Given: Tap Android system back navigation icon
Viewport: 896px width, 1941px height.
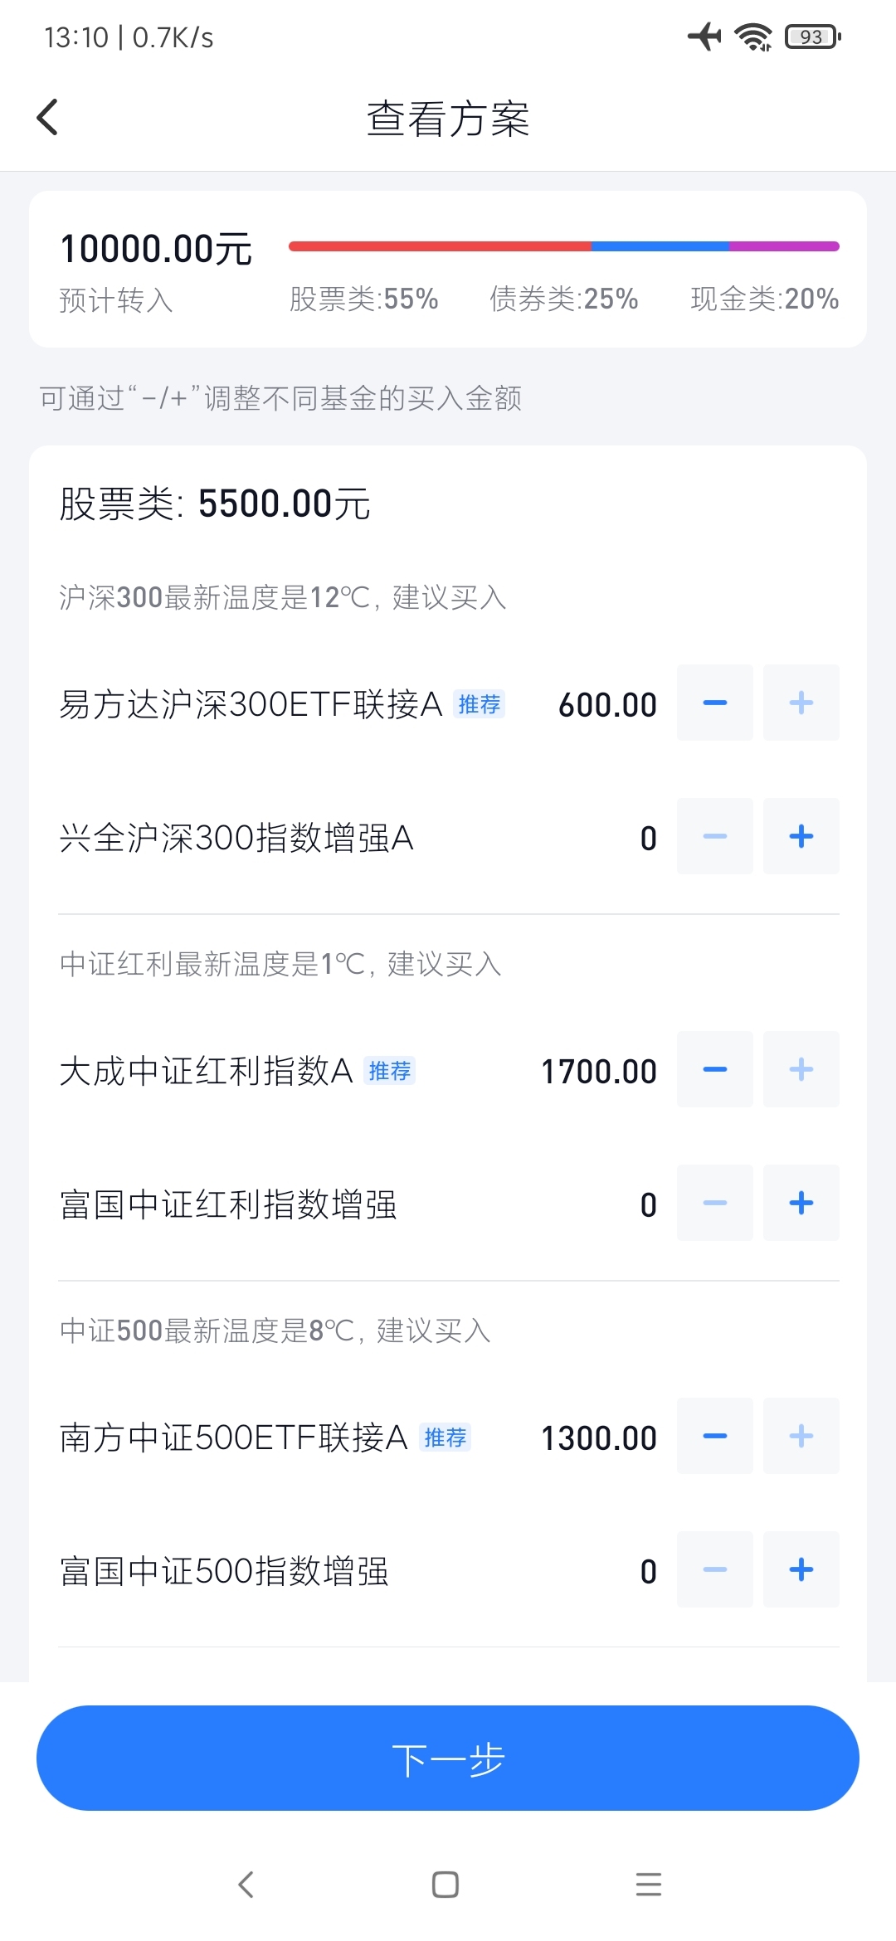Looking at the screenshot, I should pos(246,1885).
